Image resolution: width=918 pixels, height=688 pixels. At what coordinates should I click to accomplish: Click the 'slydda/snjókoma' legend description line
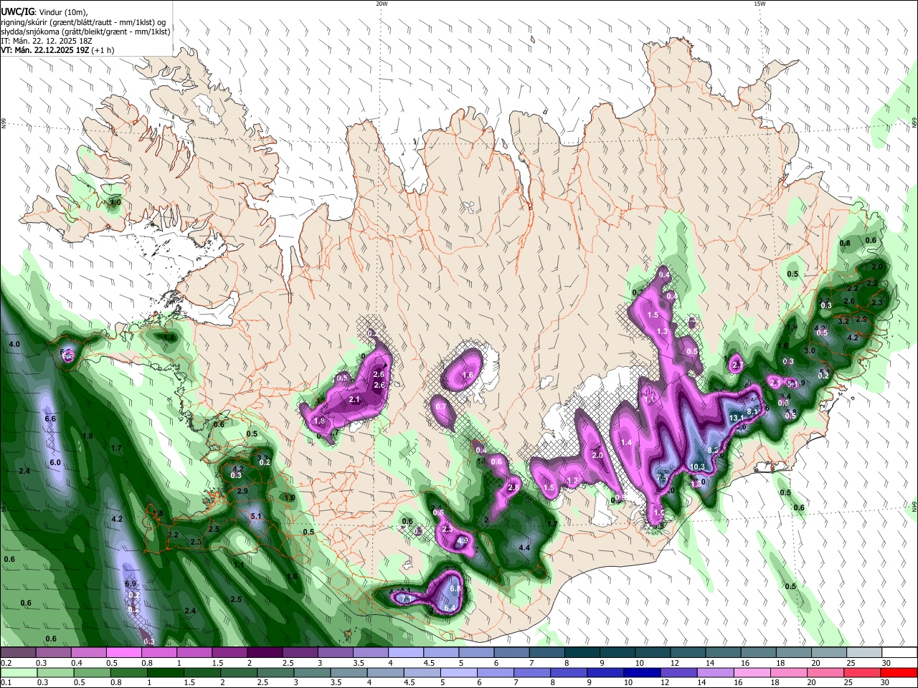click(x=85, y=31)
